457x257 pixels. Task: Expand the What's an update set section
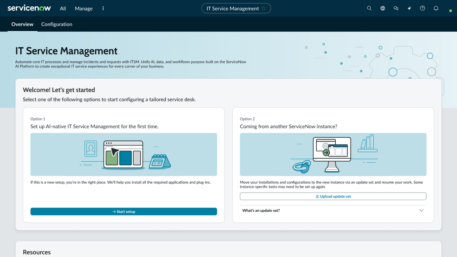coord(333,211)
